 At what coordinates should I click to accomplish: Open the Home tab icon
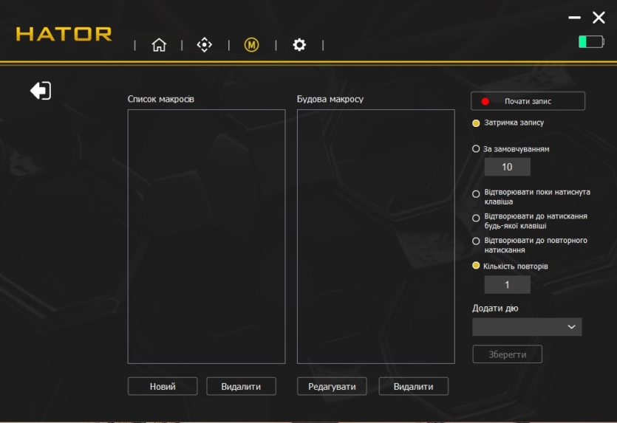pyautogui.click(x=159, y=45)
